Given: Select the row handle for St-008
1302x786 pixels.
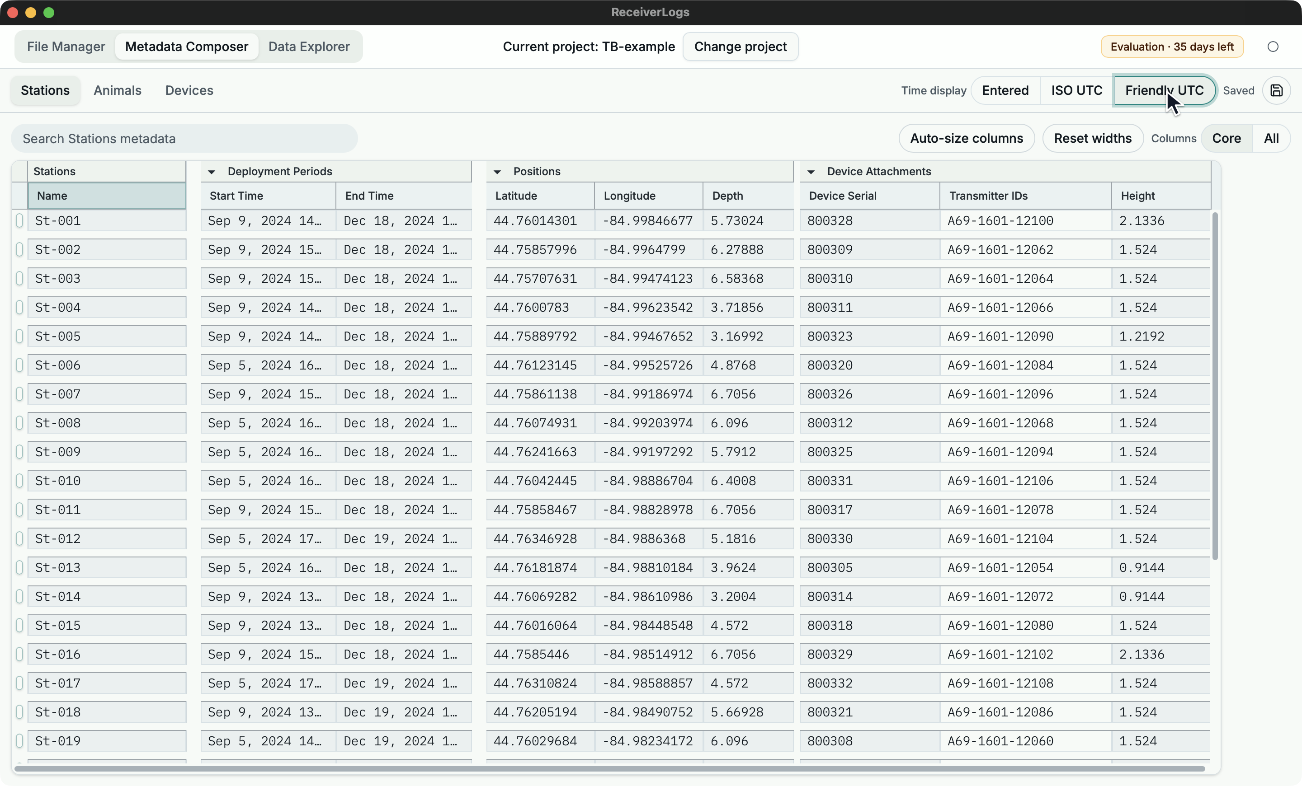Looking at the screenshot, I should coord(19,423).
